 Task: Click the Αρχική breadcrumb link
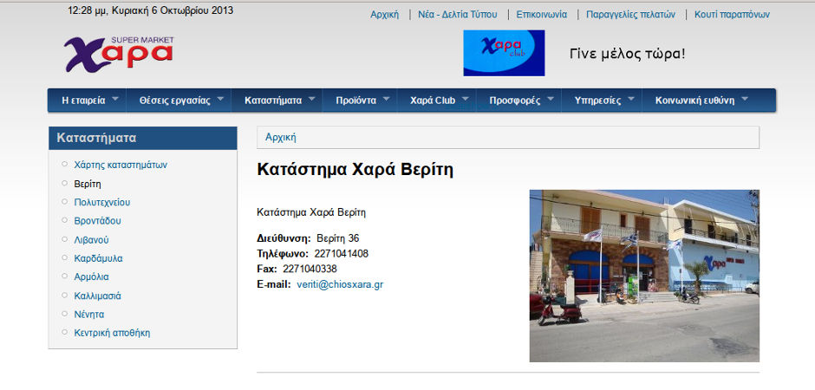point(281,138)
